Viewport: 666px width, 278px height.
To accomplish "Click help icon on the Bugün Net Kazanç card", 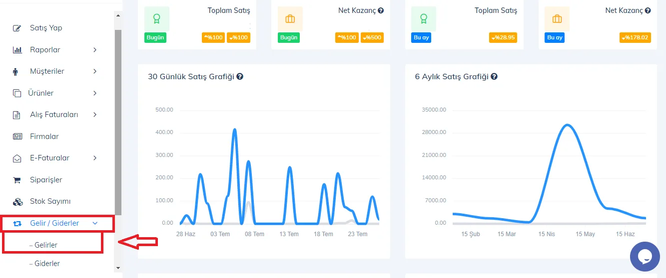I will point(381,10).
